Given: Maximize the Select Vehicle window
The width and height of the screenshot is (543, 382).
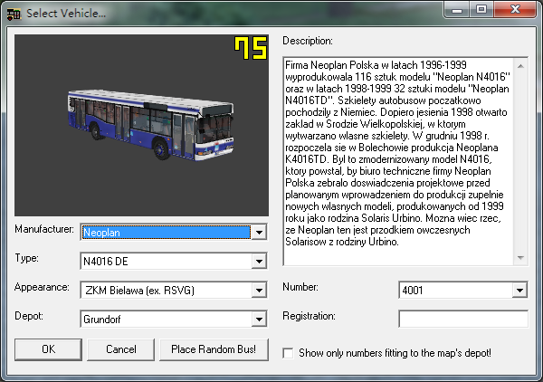Looking at the screenshot, I should (x=481, y=10).
